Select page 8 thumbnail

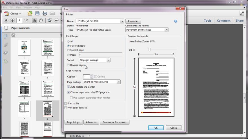pos(48,109)
